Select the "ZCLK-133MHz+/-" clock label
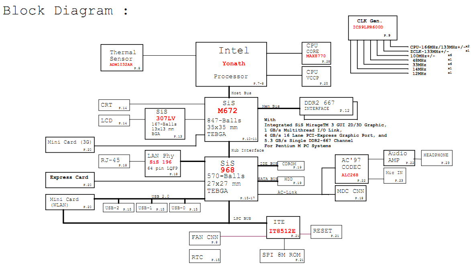Screen dimensions: 471x265 click(x=430, y=52)
